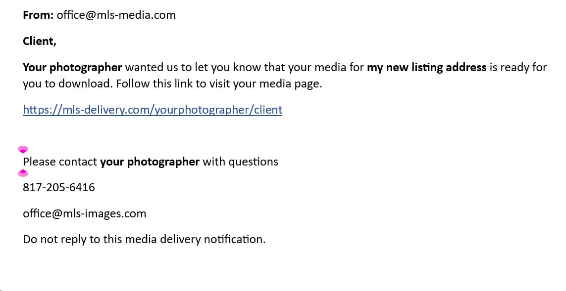Place cursor in the word "download"
The height and width of the screenshot is (291, 566).
[x=86, y=83]
